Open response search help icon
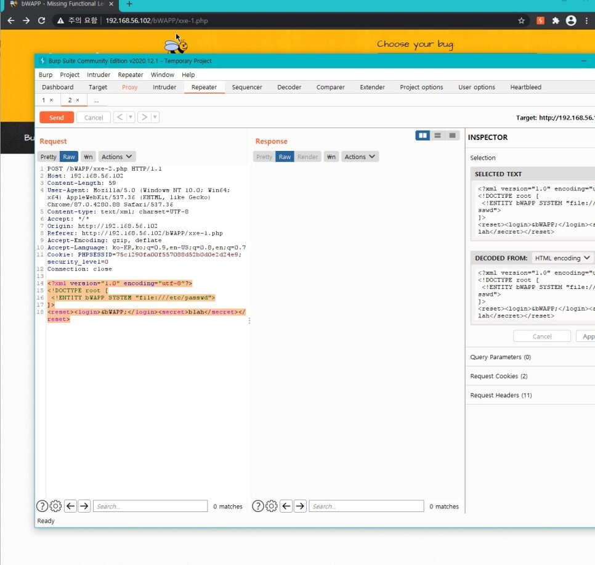The height and width of the screenshot is (565, 595). tap(258, 506)
